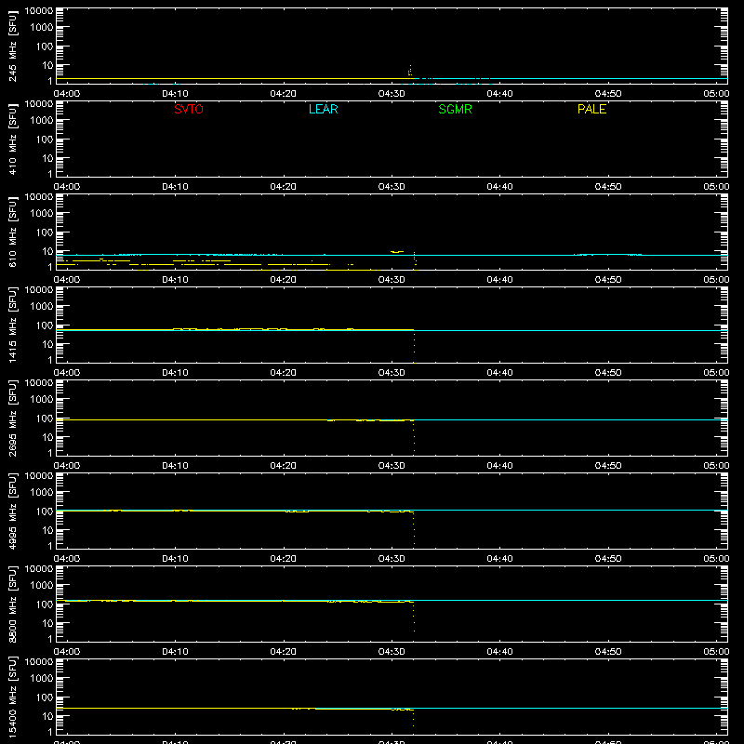Click the 100 tick label on 610 MHz plot
The height and width of the screenshot is (744, 744).
[45, 232]
